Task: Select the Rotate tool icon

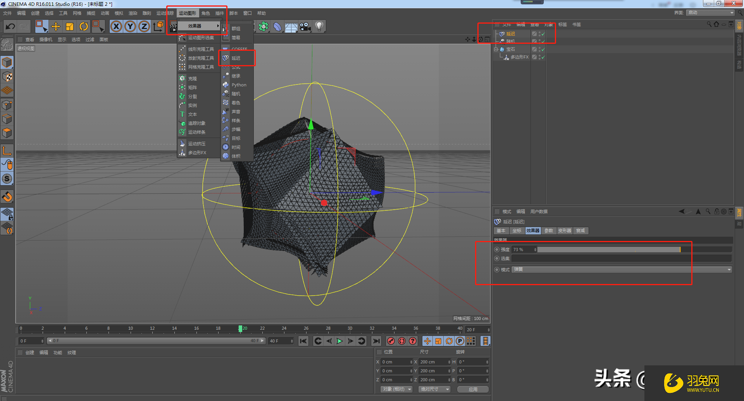Action: pyautogui.click(x=84, y=27)
